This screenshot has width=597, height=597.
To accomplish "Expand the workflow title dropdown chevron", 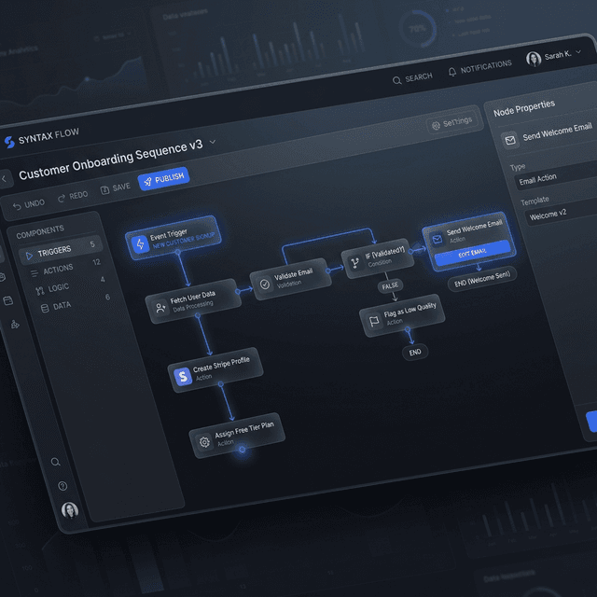I will click(x=213, y=142).
